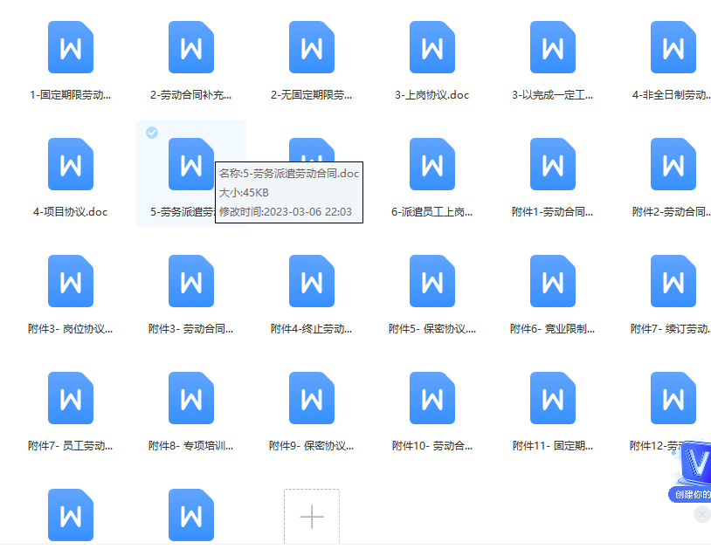Uncheck the 5-劳务派遣 file selection checkmark

click(x=152, y=133)
